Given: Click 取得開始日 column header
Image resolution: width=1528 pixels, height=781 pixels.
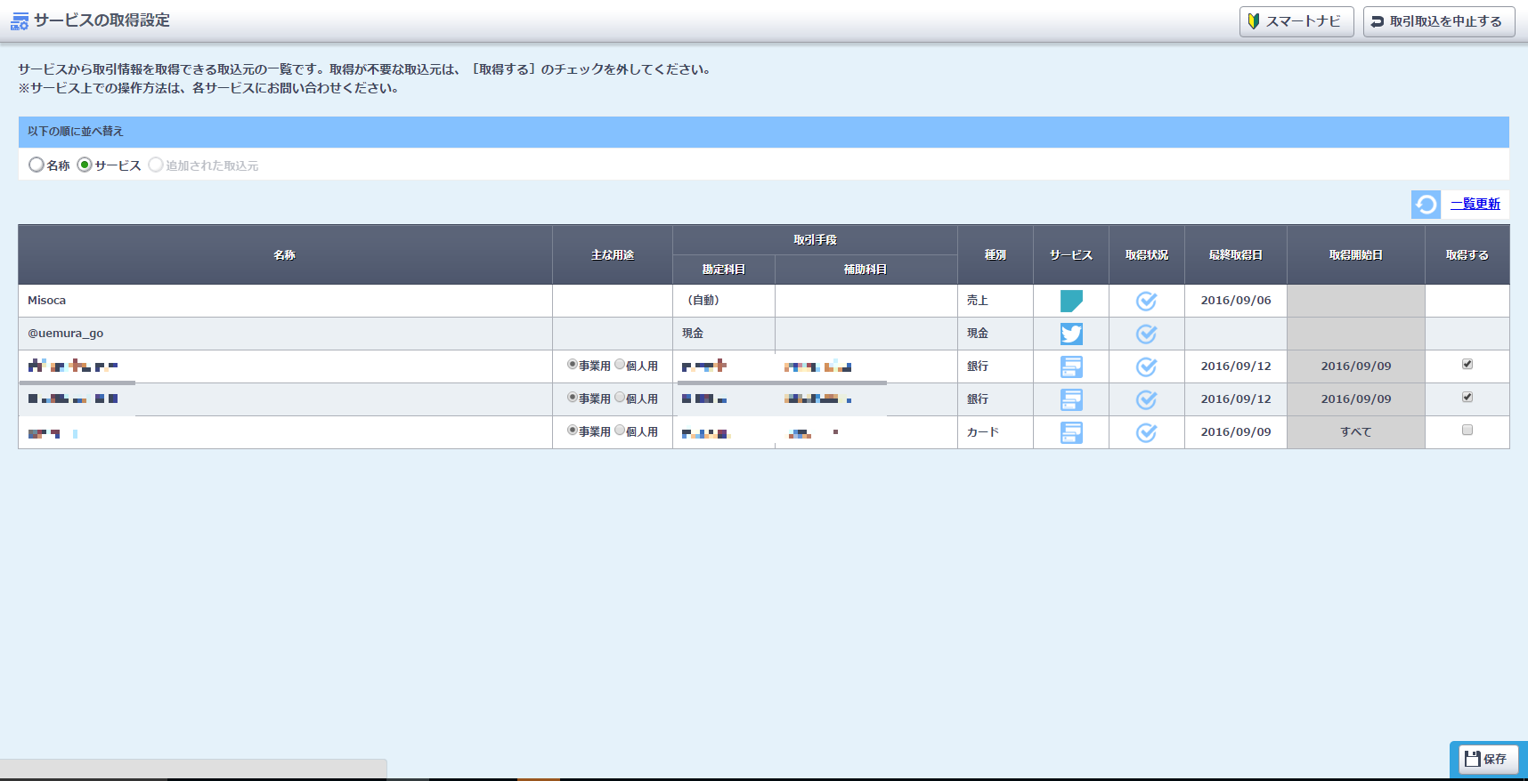Looking at the screenshot, I should [1356, 254].
